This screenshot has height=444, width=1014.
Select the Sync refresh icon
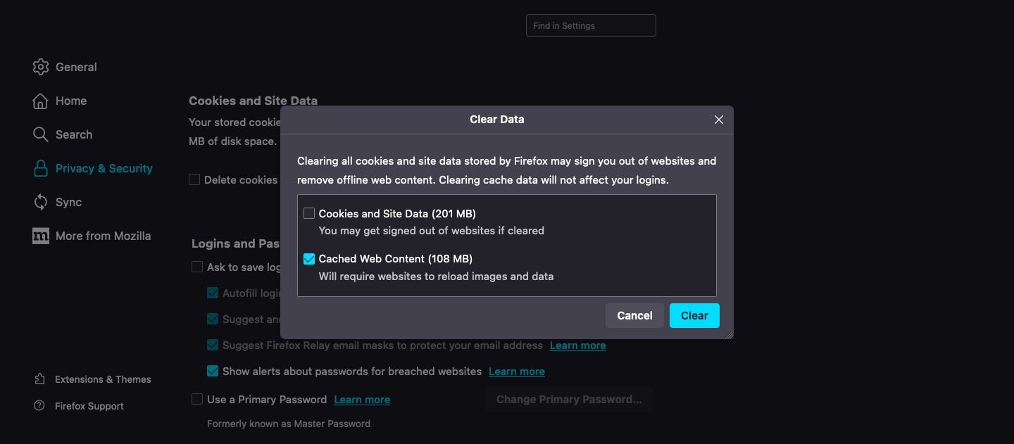40,202
